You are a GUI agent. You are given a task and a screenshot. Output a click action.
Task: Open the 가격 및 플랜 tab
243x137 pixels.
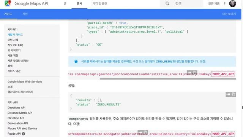(x=100, y=3)
